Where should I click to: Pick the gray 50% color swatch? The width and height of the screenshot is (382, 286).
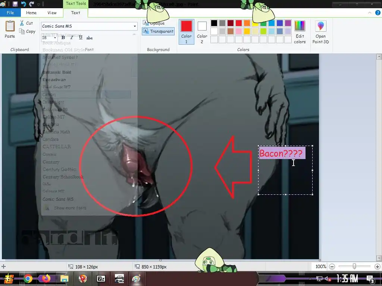222,23
